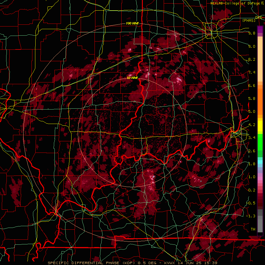The width and height of the screenshot is (265, 265).
Task: Click the 2.6 value on color scale
Action: pos(252,151)
